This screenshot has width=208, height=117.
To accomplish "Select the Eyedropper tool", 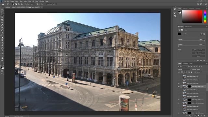I will (2, 25).
